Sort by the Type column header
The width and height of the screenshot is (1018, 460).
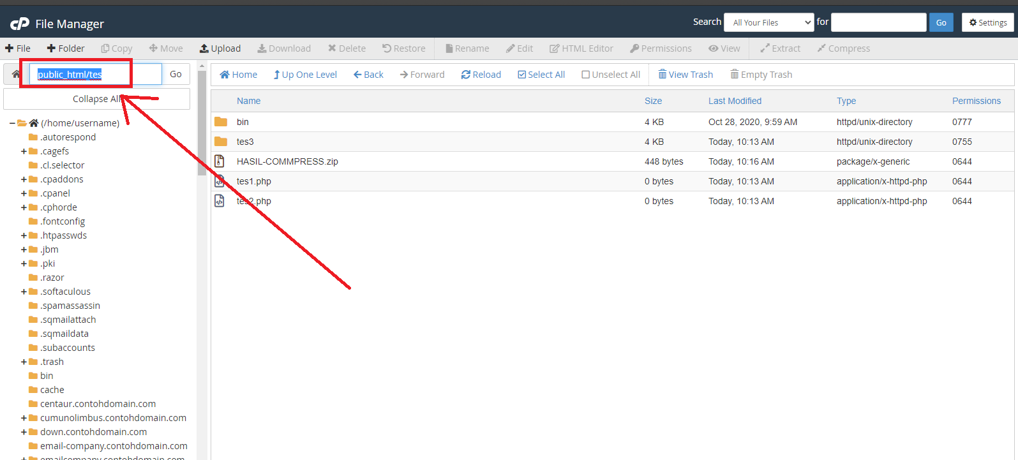pyautogui.click(x=846, y=101)
